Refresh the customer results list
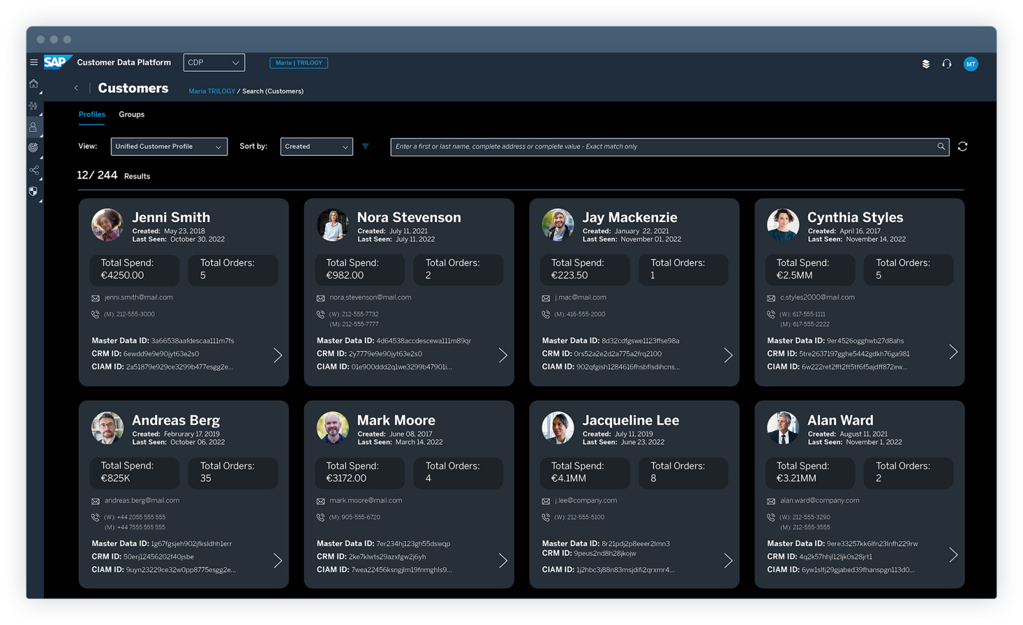 962,147
